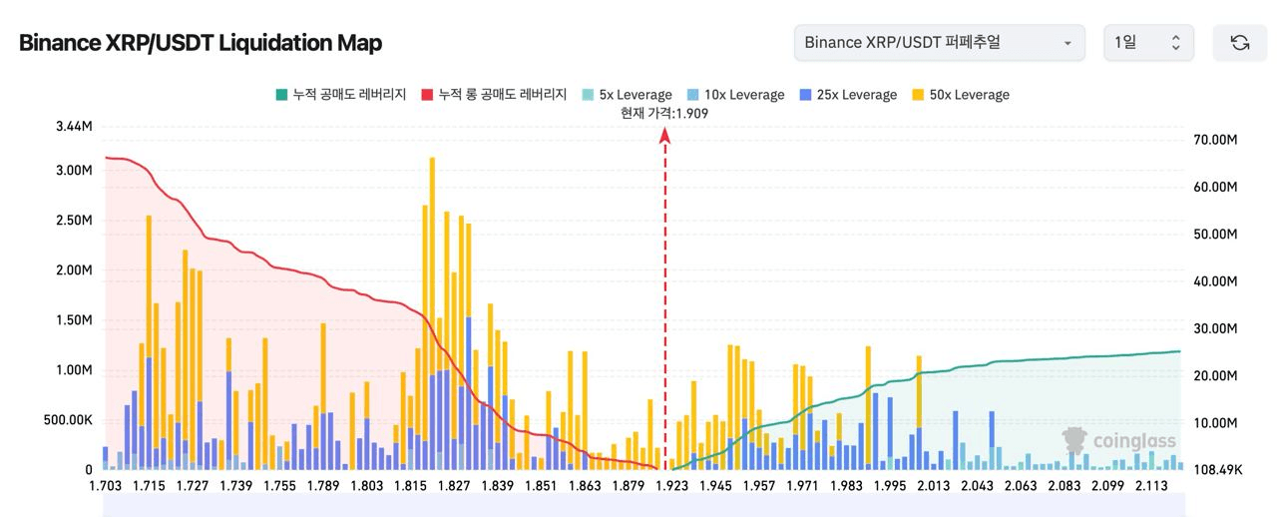Open the 1일 time range selector
The width and height of the screenshot is (1277, 517).
tap(1147, 43)
